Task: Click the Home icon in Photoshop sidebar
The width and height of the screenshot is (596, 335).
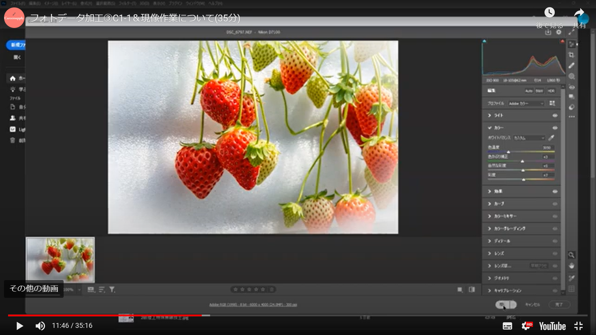Action: pos(13,78)
